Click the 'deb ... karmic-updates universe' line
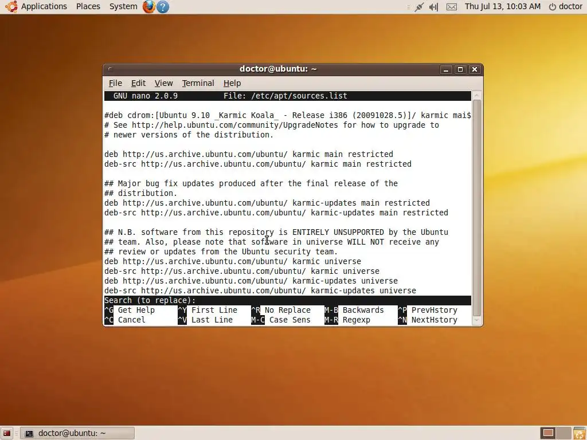587x440 pixels. click(x=251, y=281)
